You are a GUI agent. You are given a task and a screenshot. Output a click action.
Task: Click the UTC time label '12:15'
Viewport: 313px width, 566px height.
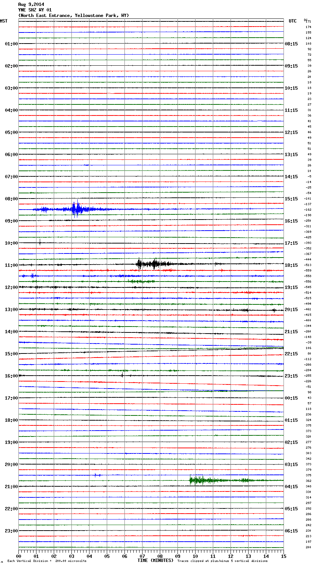tap(291, 132)
